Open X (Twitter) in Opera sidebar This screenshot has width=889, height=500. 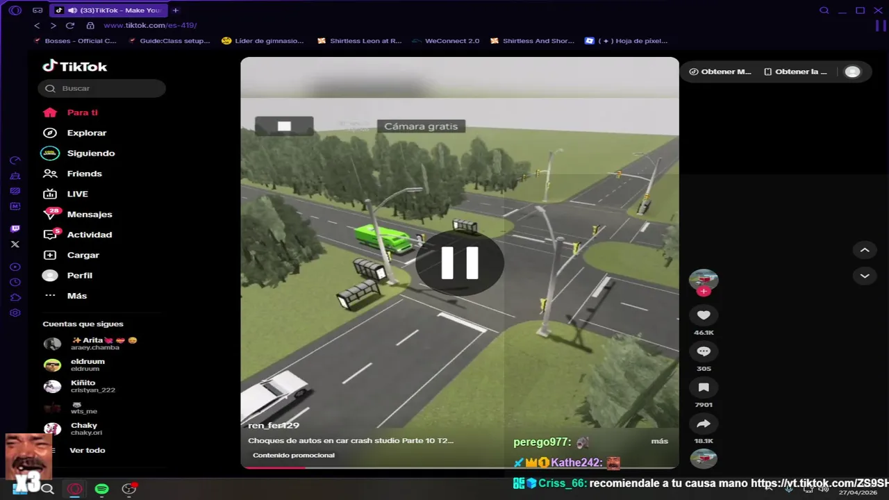[x=15, y=244]
